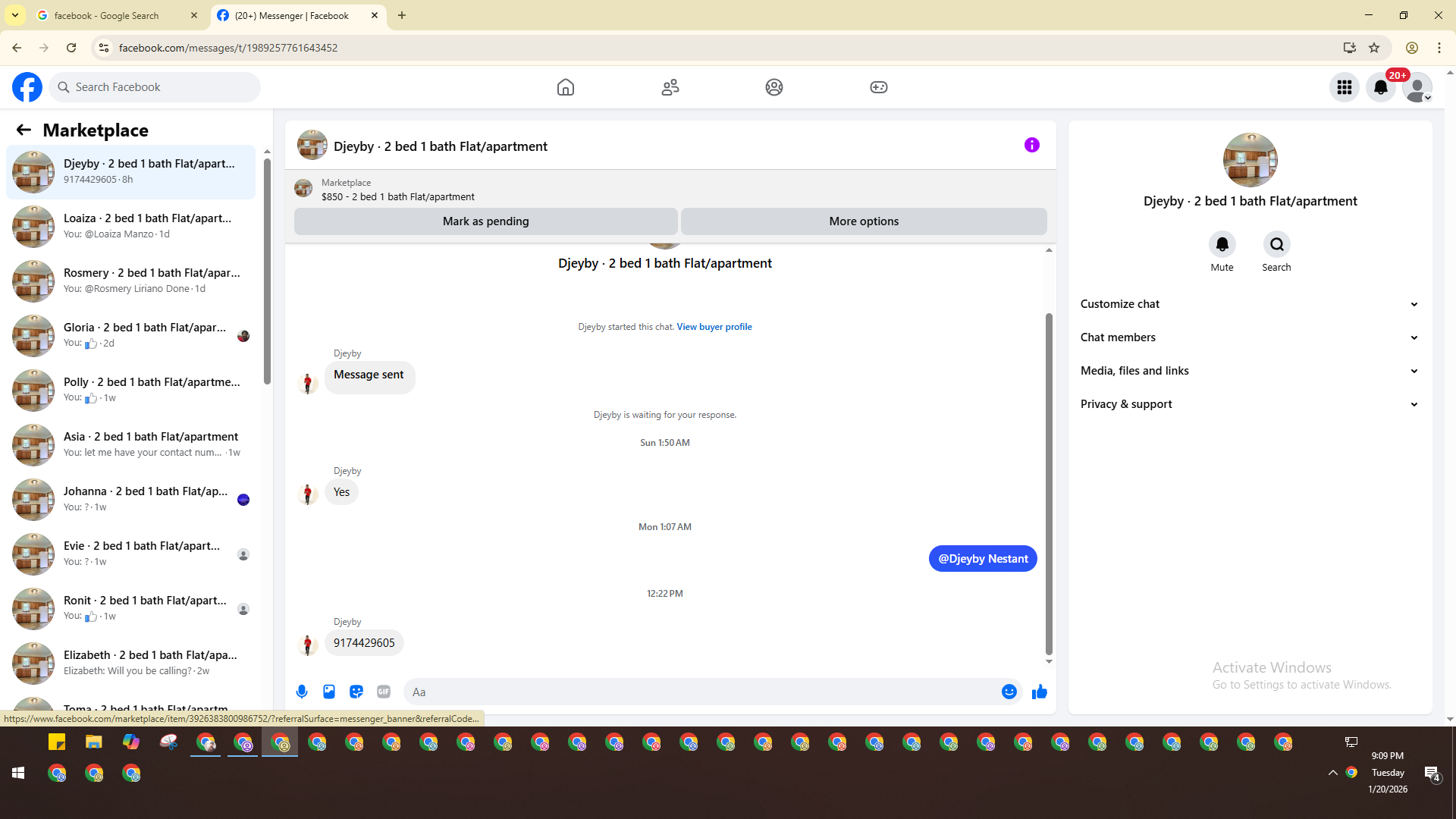Click the conversation list scrollbar
The image size is (1456, 819).
pos(267,271)
